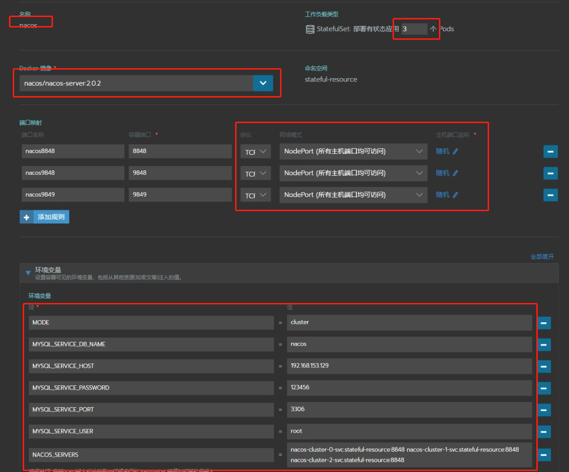Focus the container port 8848 field

pyautogui.click(x=180, y=151)
